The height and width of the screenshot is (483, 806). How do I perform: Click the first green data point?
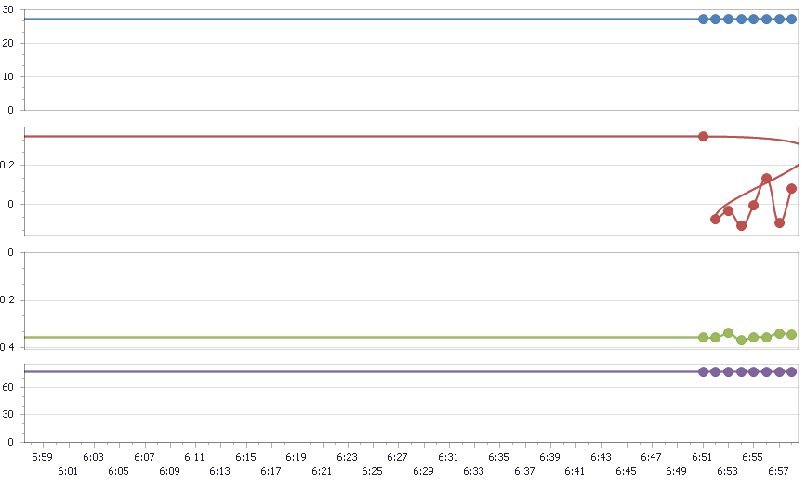coord(703,337)
